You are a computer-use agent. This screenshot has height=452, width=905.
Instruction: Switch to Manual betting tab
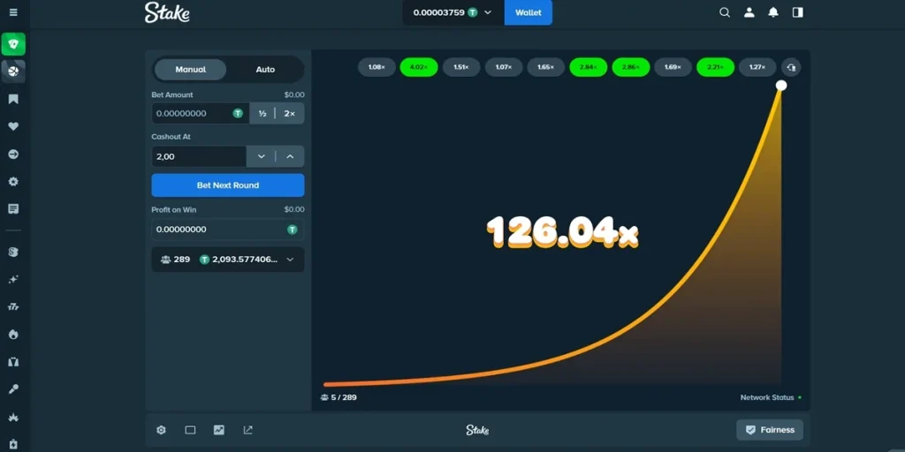pyautogui.click(x=191, y=69)
